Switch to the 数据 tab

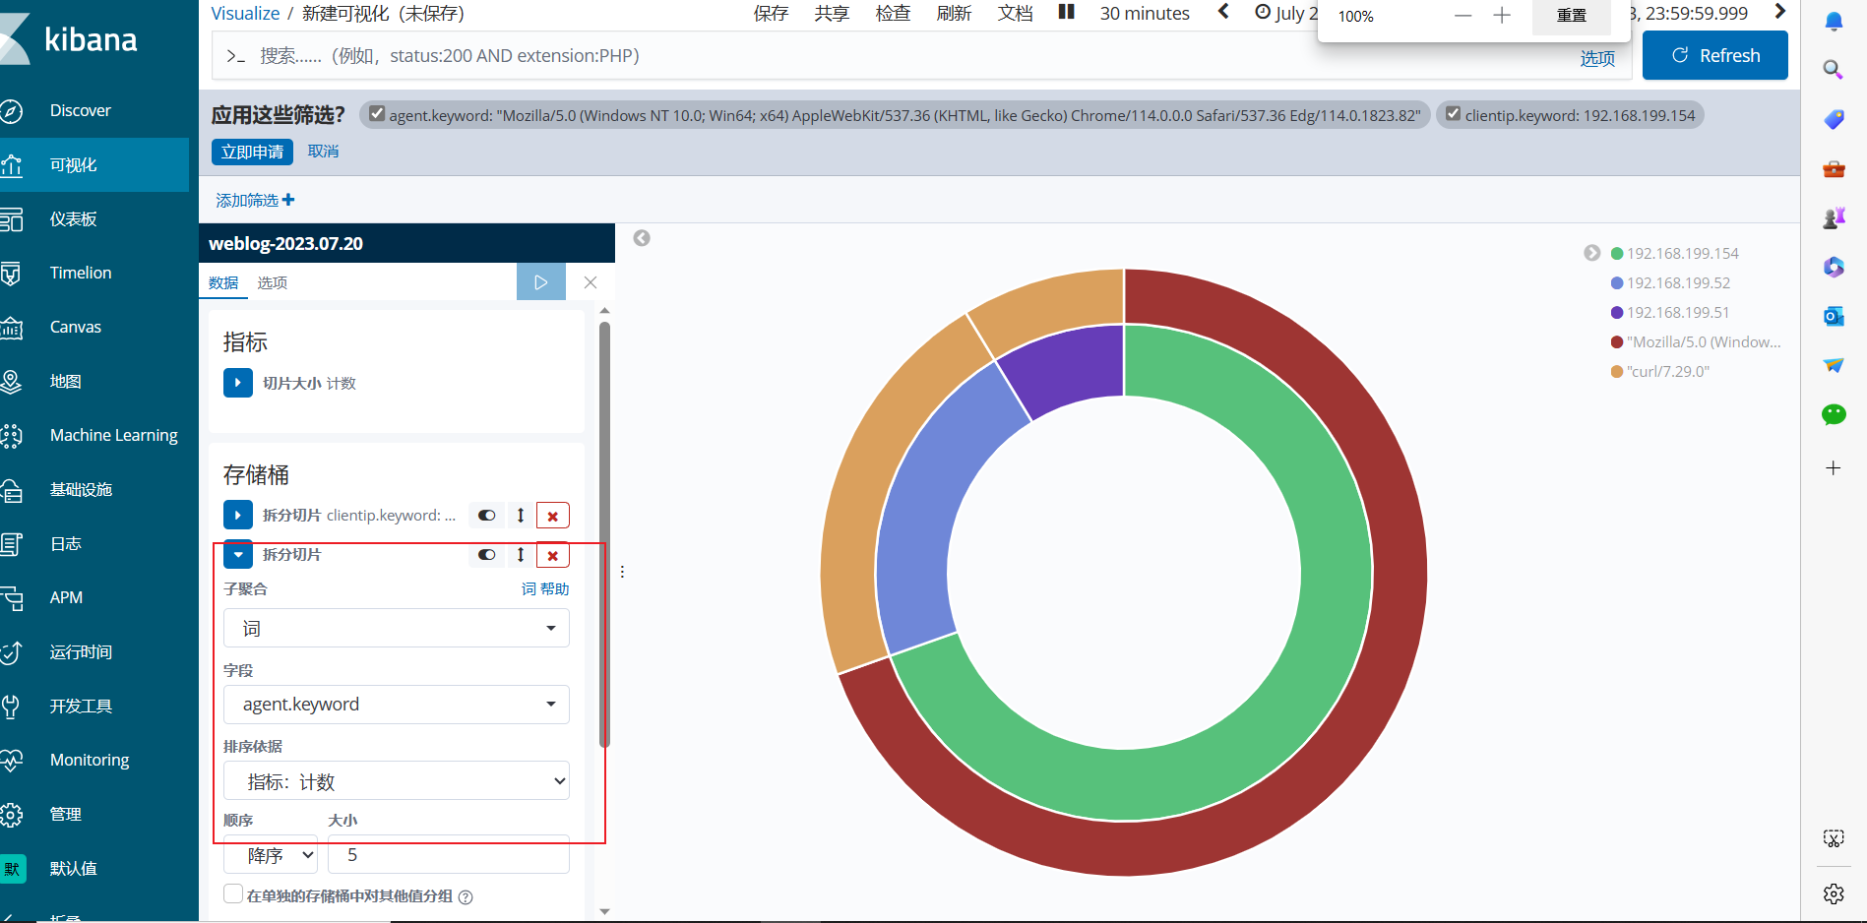(x=223, y=282)
